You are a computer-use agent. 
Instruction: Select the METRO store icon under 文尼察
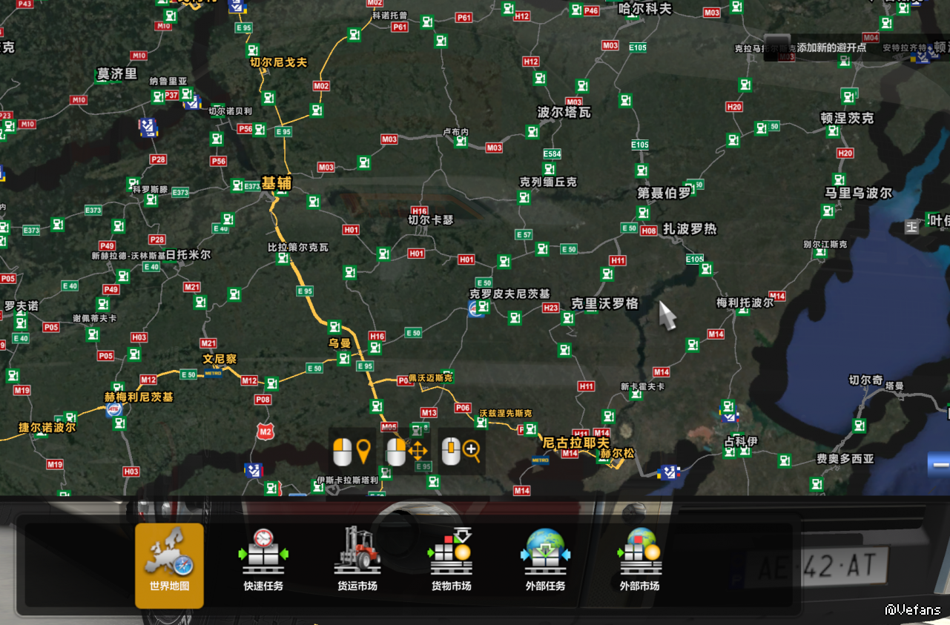click(x=213, y=373)
